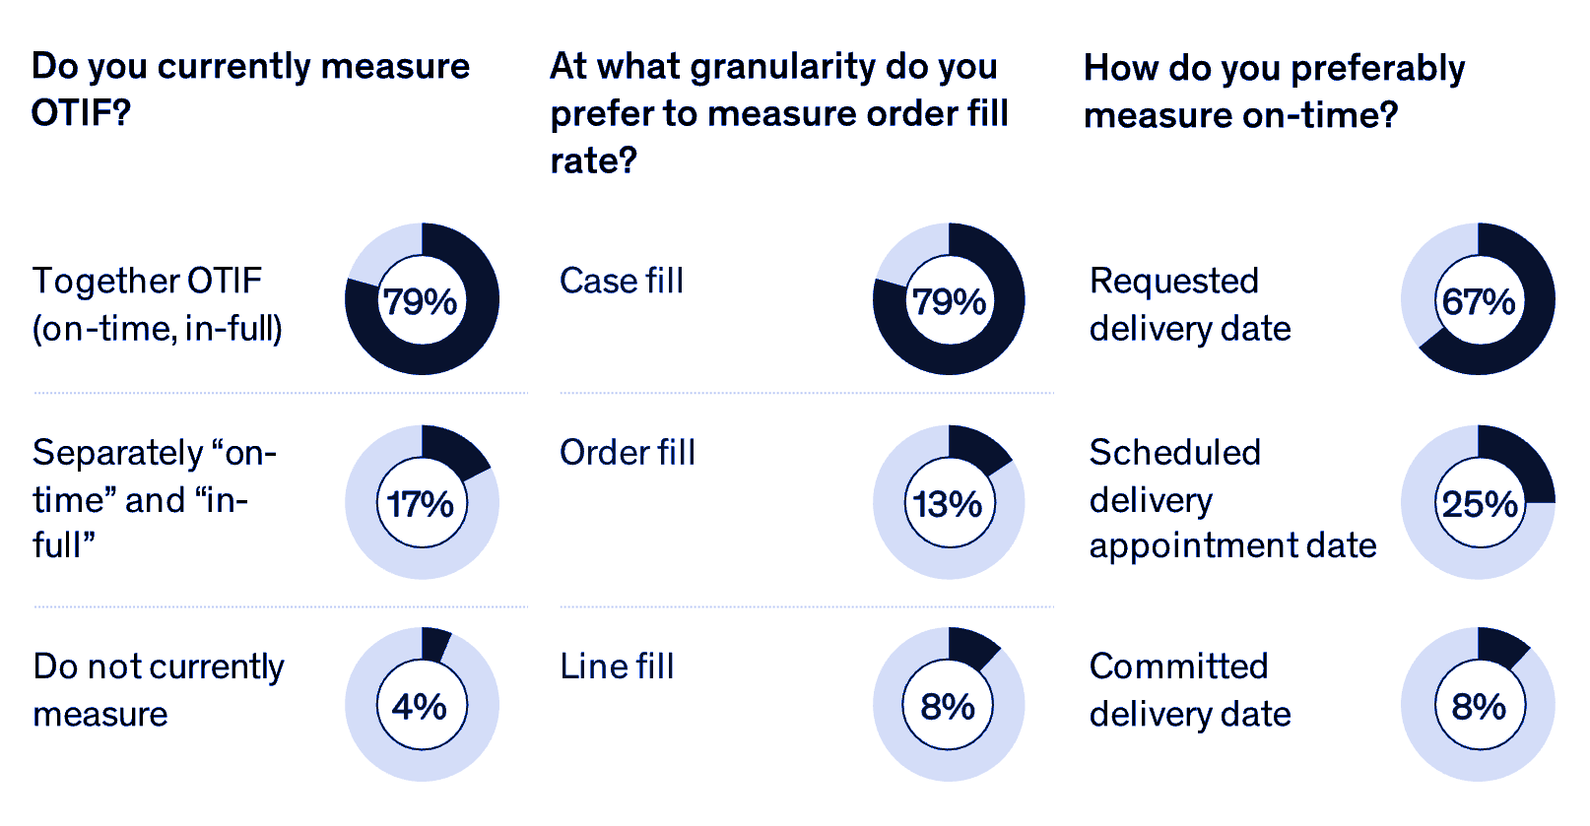The width and height of the screenshot is (1590, 826).
Task: Click the "Case fill" label
Action: tap(622, 281)
